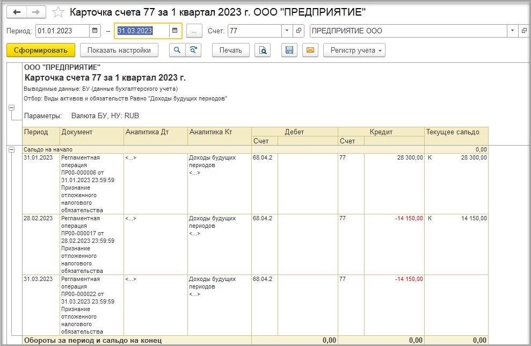Click the find next icon

point(193,50)
